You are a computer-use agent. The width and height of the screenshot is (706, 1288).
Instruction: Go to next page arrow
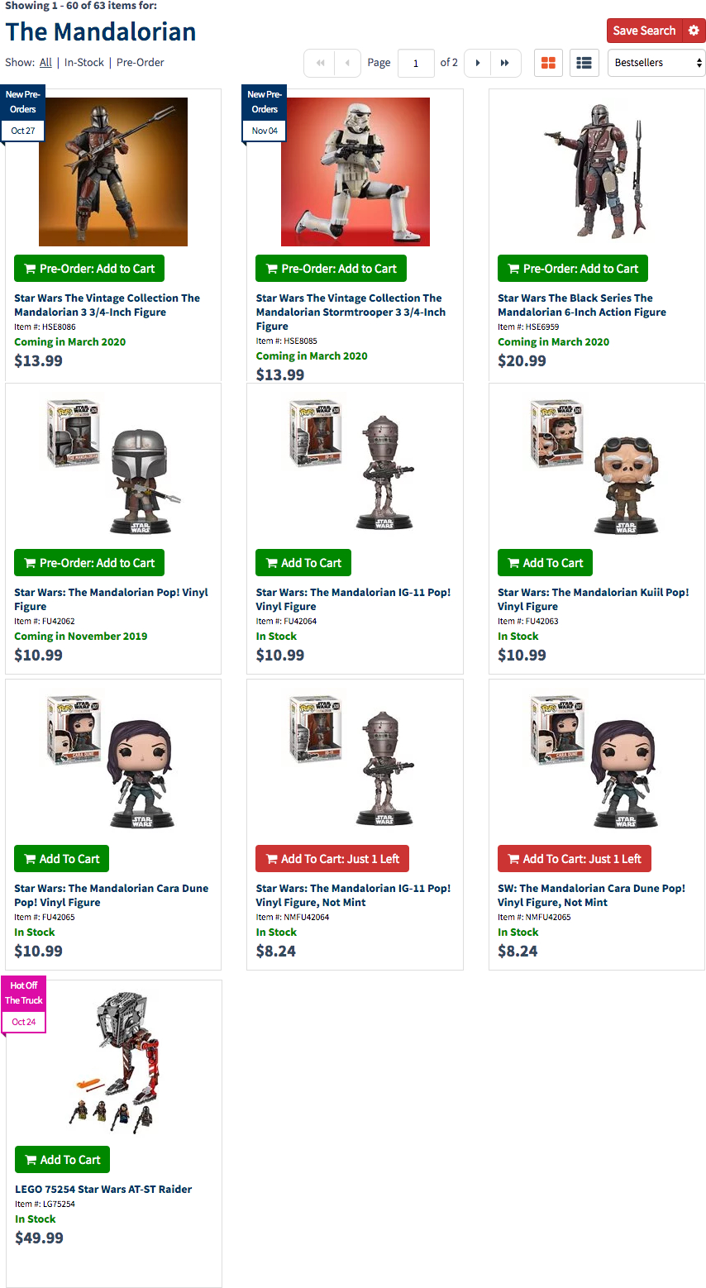point(478,63)
